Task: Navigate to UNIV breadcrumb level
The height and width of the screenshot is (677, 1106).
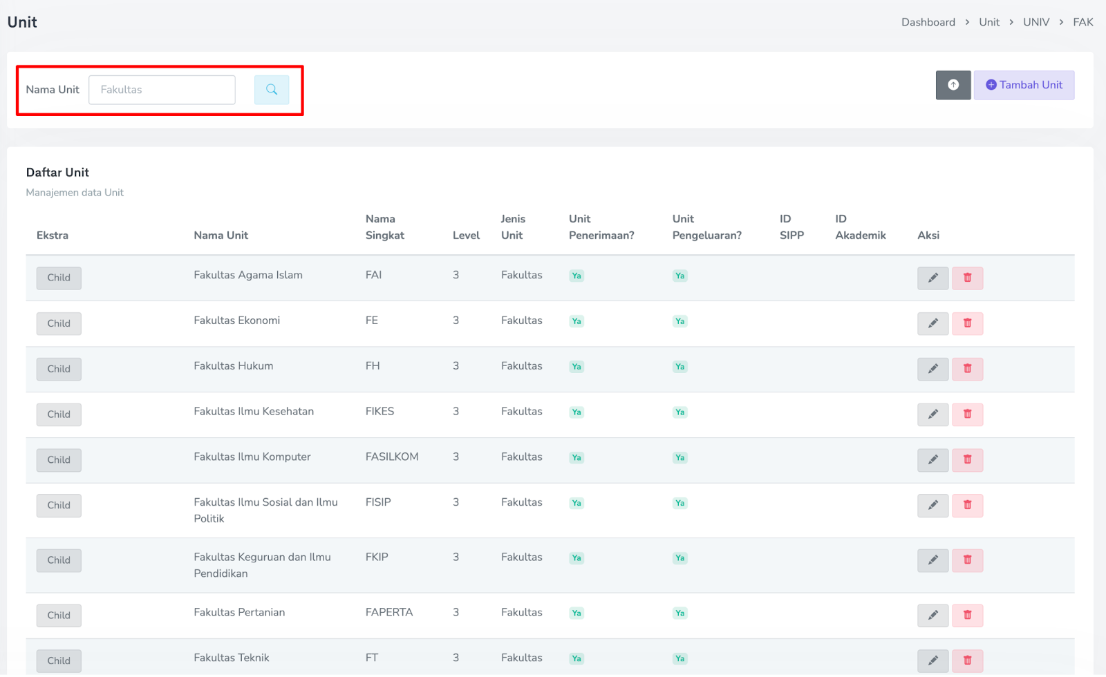Action: click(x=1035, y=22)
